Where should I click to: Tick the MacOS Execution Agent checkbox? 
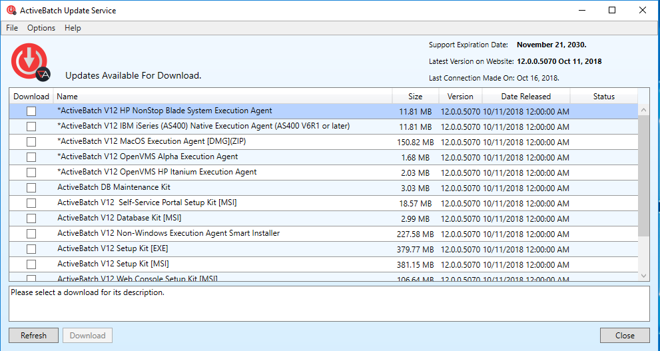[x=31, y=142]
